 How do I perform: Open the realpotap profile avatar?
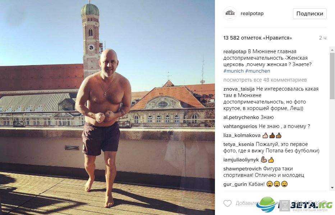coord(230,13)
